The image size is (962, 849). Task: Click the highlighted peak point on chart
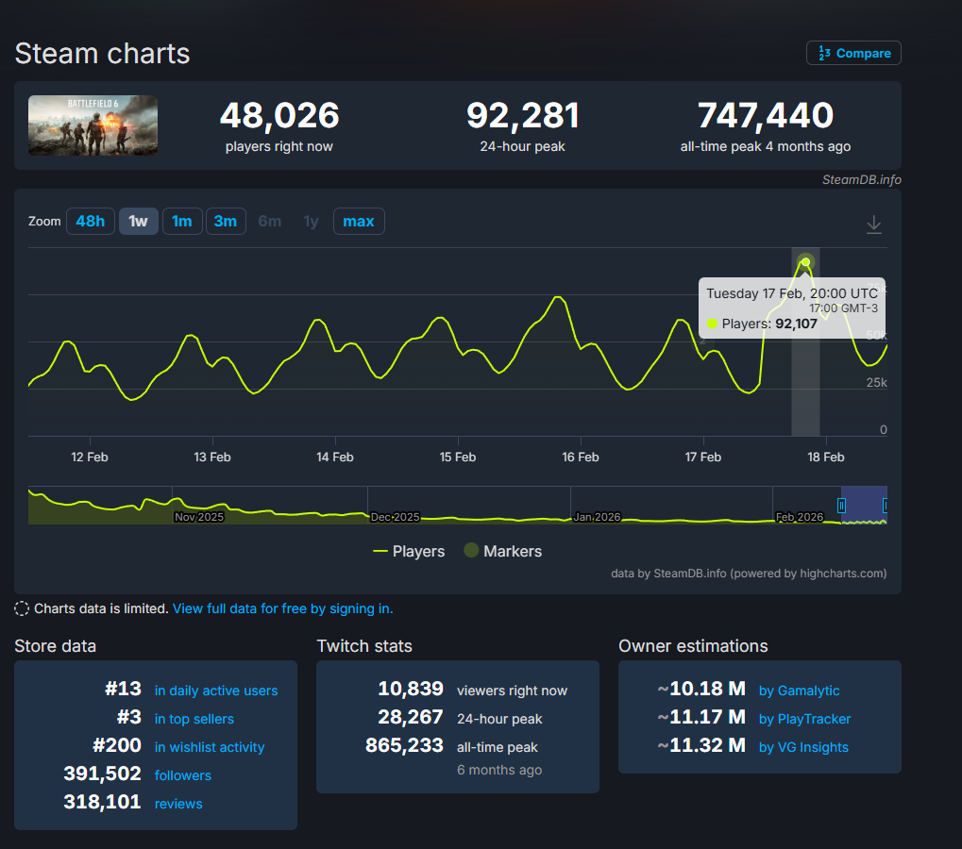pos(805,262)
